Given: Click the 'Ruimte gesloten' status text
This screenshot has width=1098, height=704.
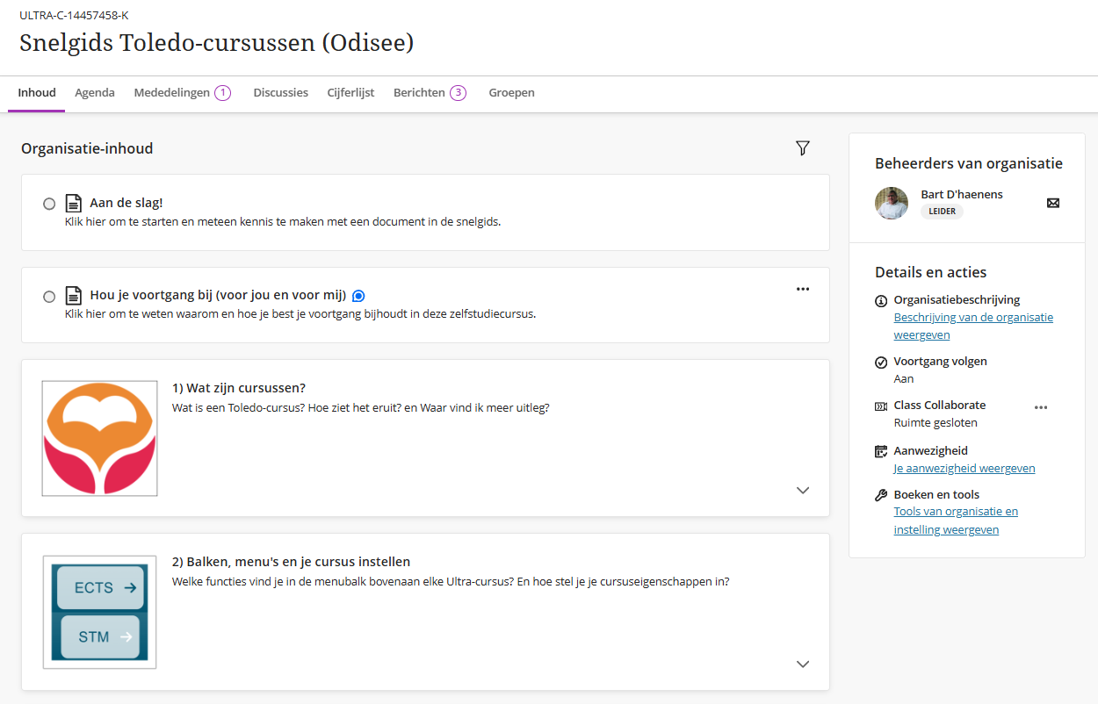Looking at the screenshot, I should pos(935,423).
